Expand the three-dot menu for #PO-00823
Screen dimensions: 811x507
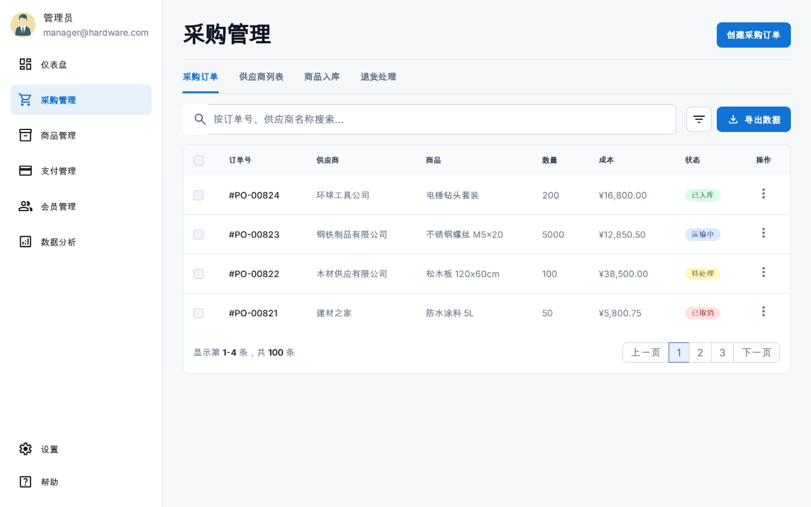pos(763,233)
